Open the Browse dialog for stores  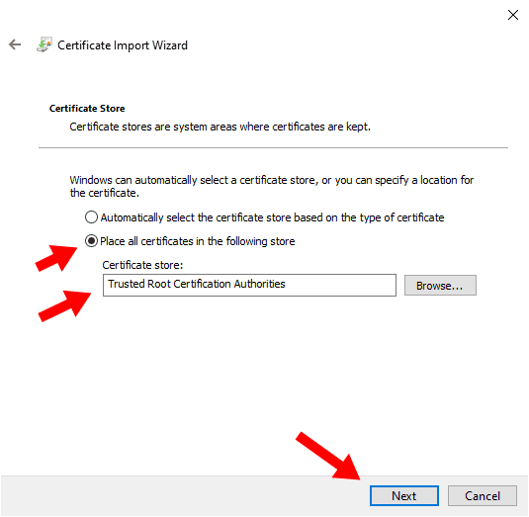(x=440, y=286)
